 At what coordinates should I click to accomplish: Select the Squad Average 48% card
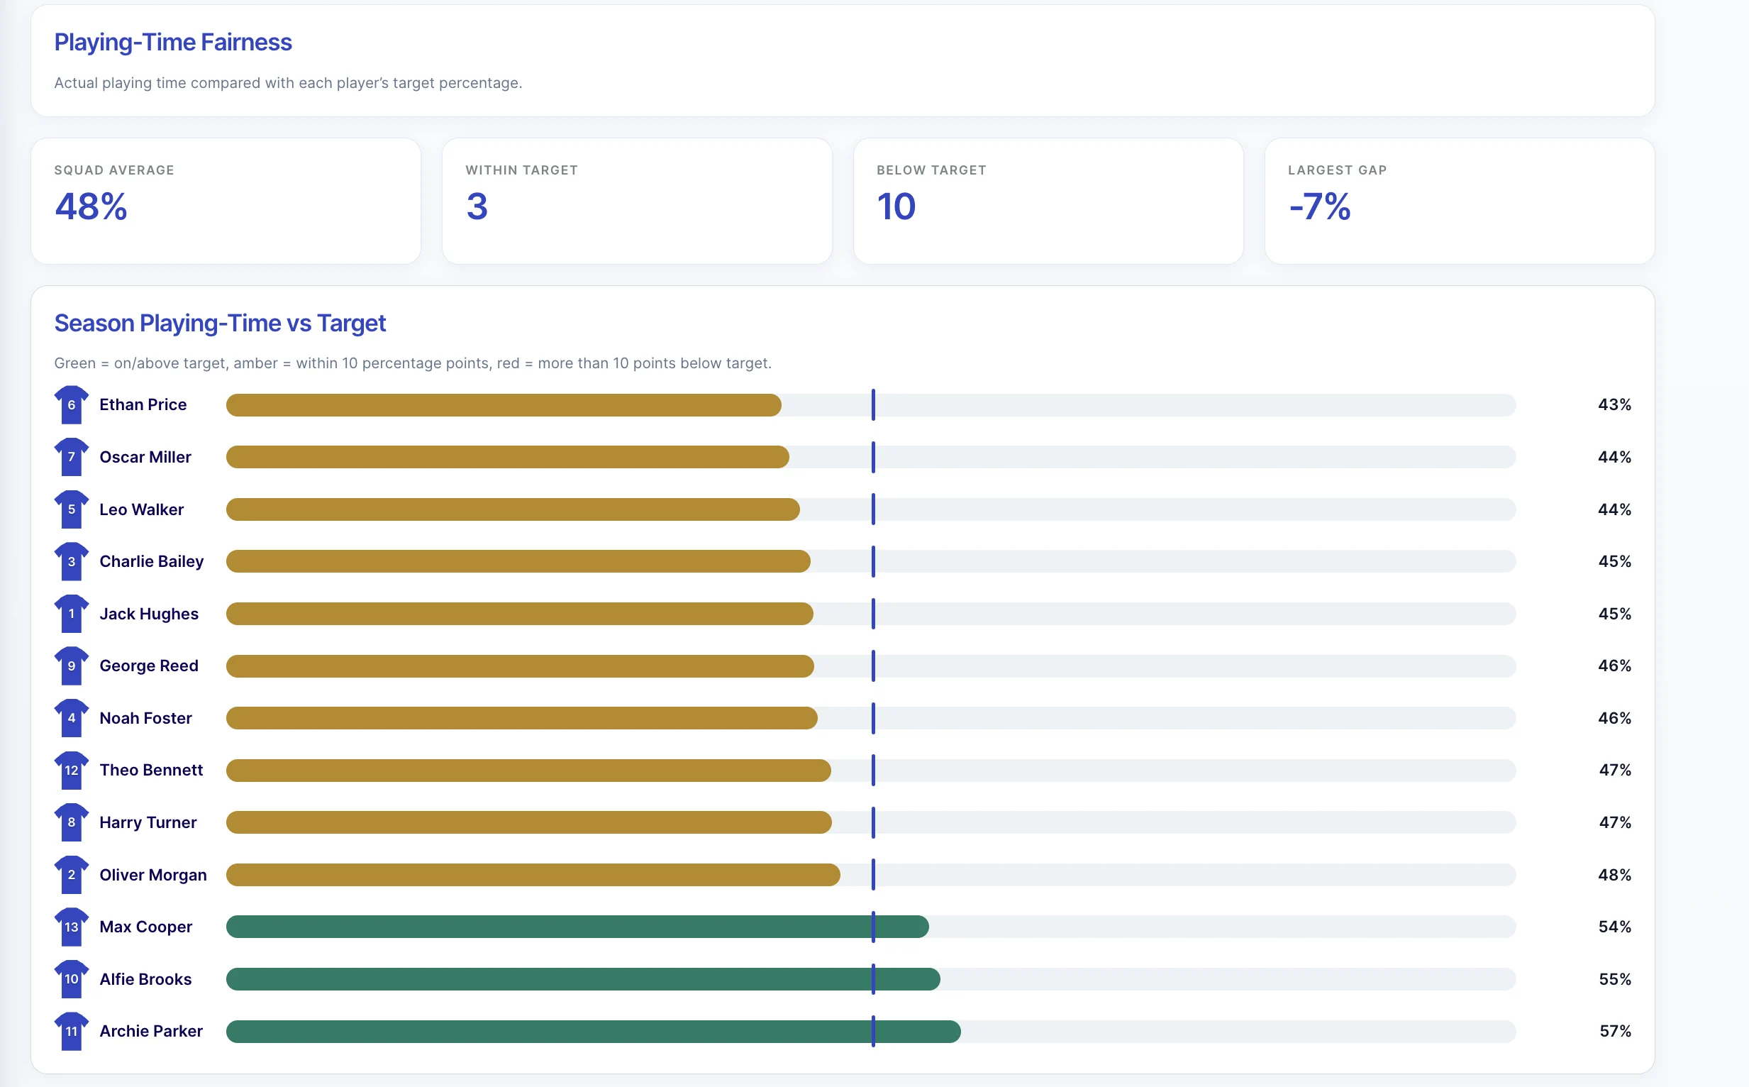click(x=226, y=202)
